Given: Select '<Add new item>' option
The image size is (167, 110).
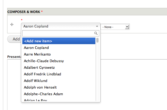Looking at the screenshot, I should click(59, 41).
